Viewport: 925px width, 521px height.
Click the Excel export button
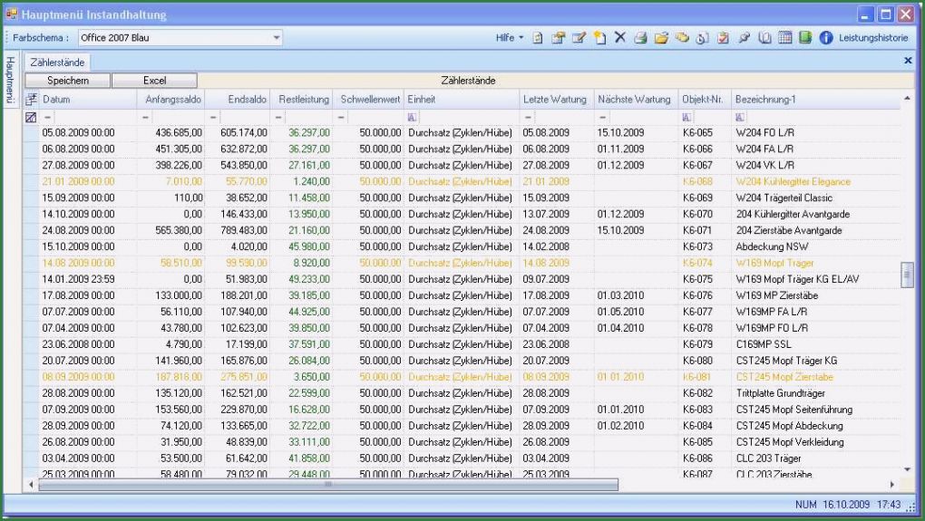click(x=155, y=81)
